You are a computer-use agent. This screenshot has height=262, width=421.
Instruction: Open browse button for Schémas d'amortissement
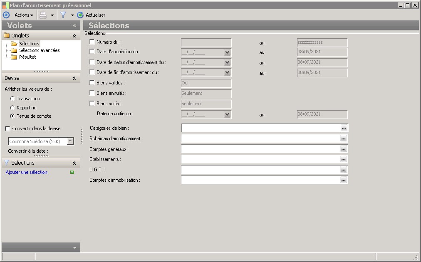coord(344,138)
